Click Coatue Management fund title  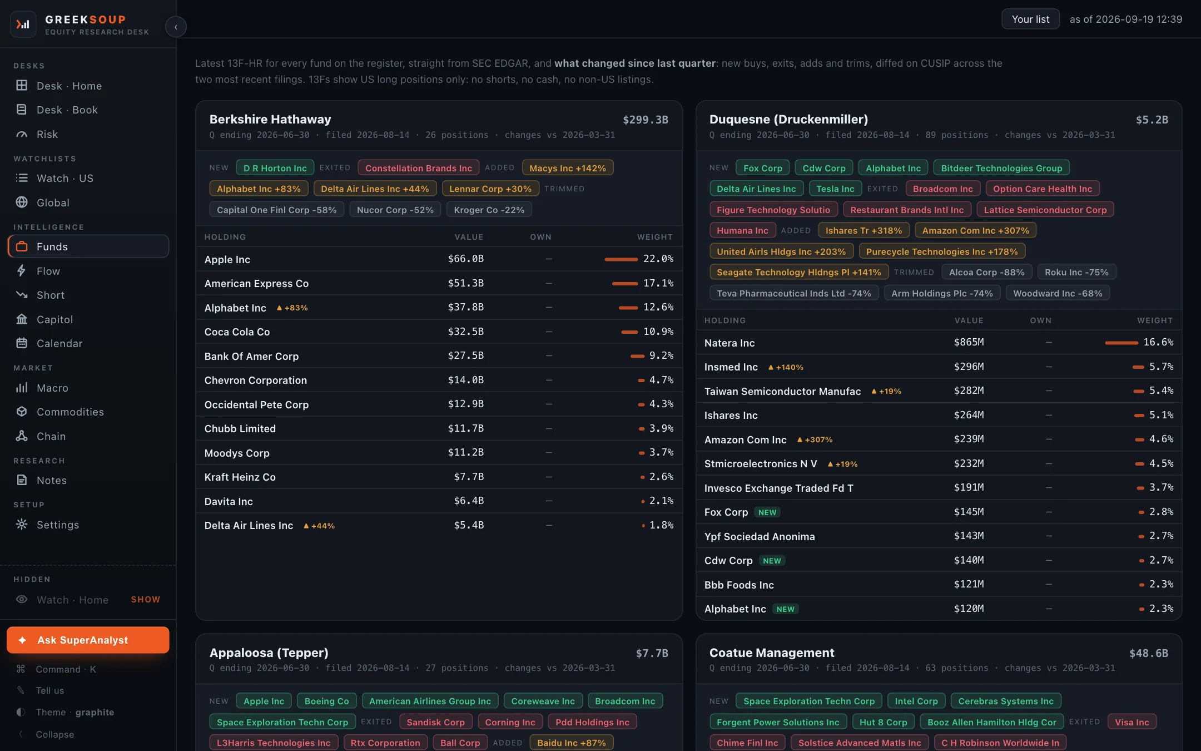coord(772,653)
